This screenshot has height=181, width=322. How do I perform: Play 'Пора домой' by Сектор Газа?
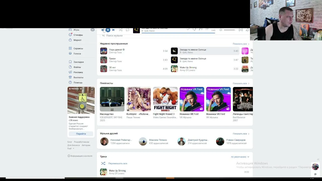point(134,51)
